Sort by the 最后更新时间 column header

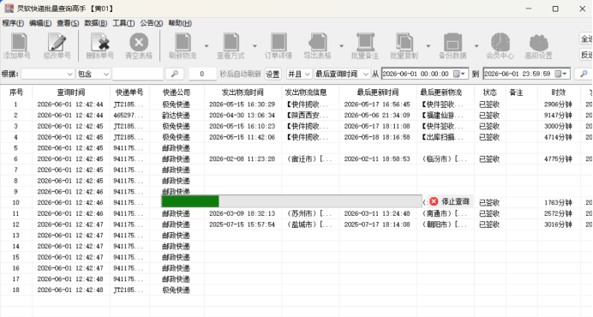pyautogui.click(x=377, y=93)
